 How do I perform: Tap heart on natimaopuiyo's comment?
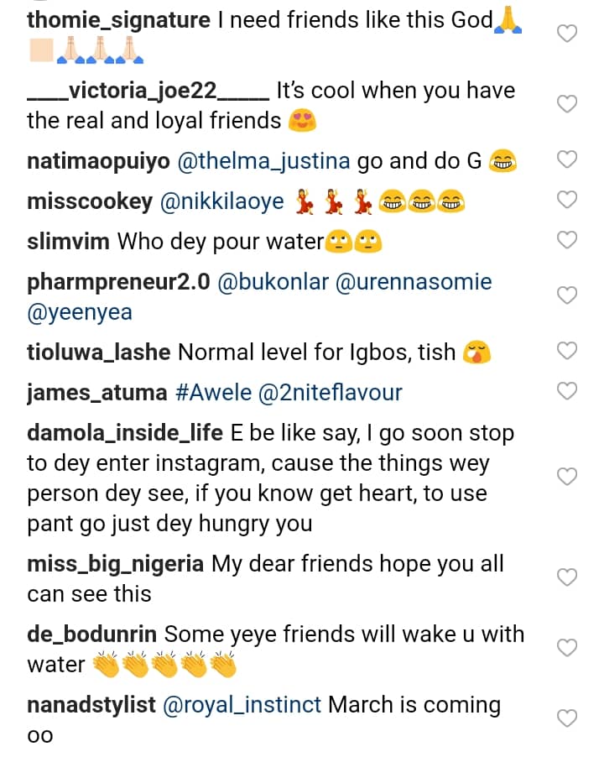[568, 160]
